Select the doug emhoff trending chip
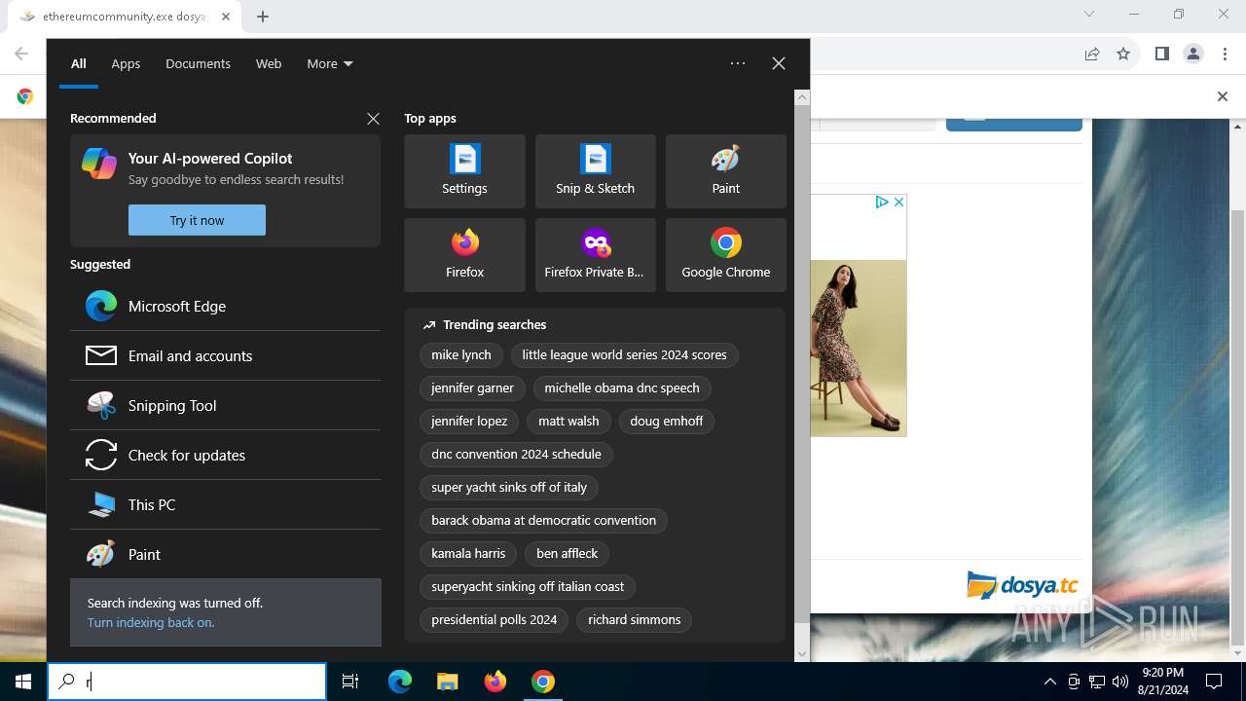 666,422
